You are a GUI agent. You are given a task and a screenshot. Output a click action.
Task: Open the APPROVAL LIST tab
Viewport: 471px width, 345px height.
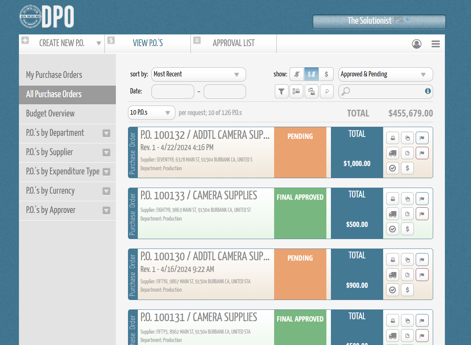[234, 43]
